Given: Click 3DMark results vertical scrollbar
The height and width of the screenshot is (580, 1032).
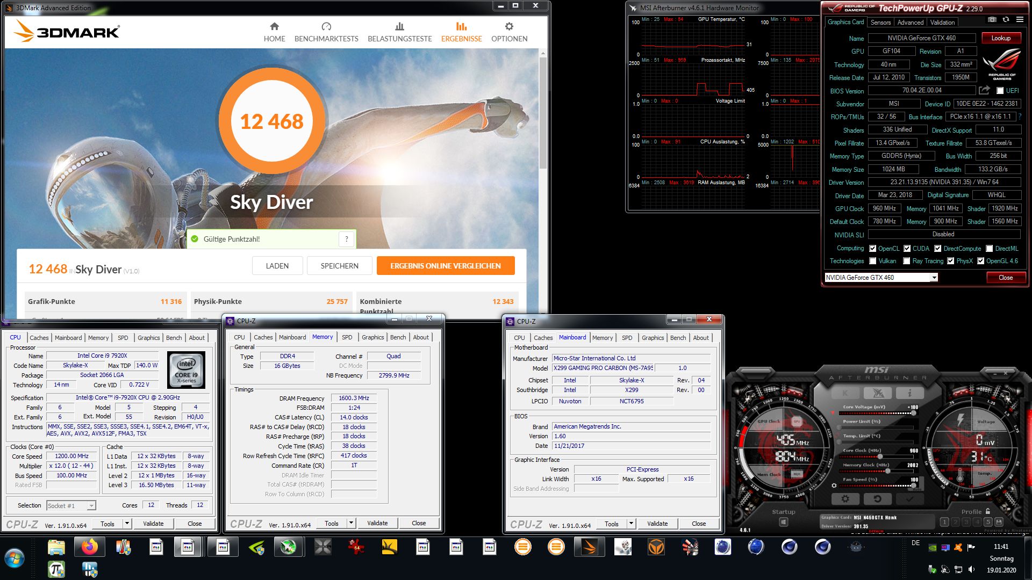Looking at the screenshot, I should [543, 113].
